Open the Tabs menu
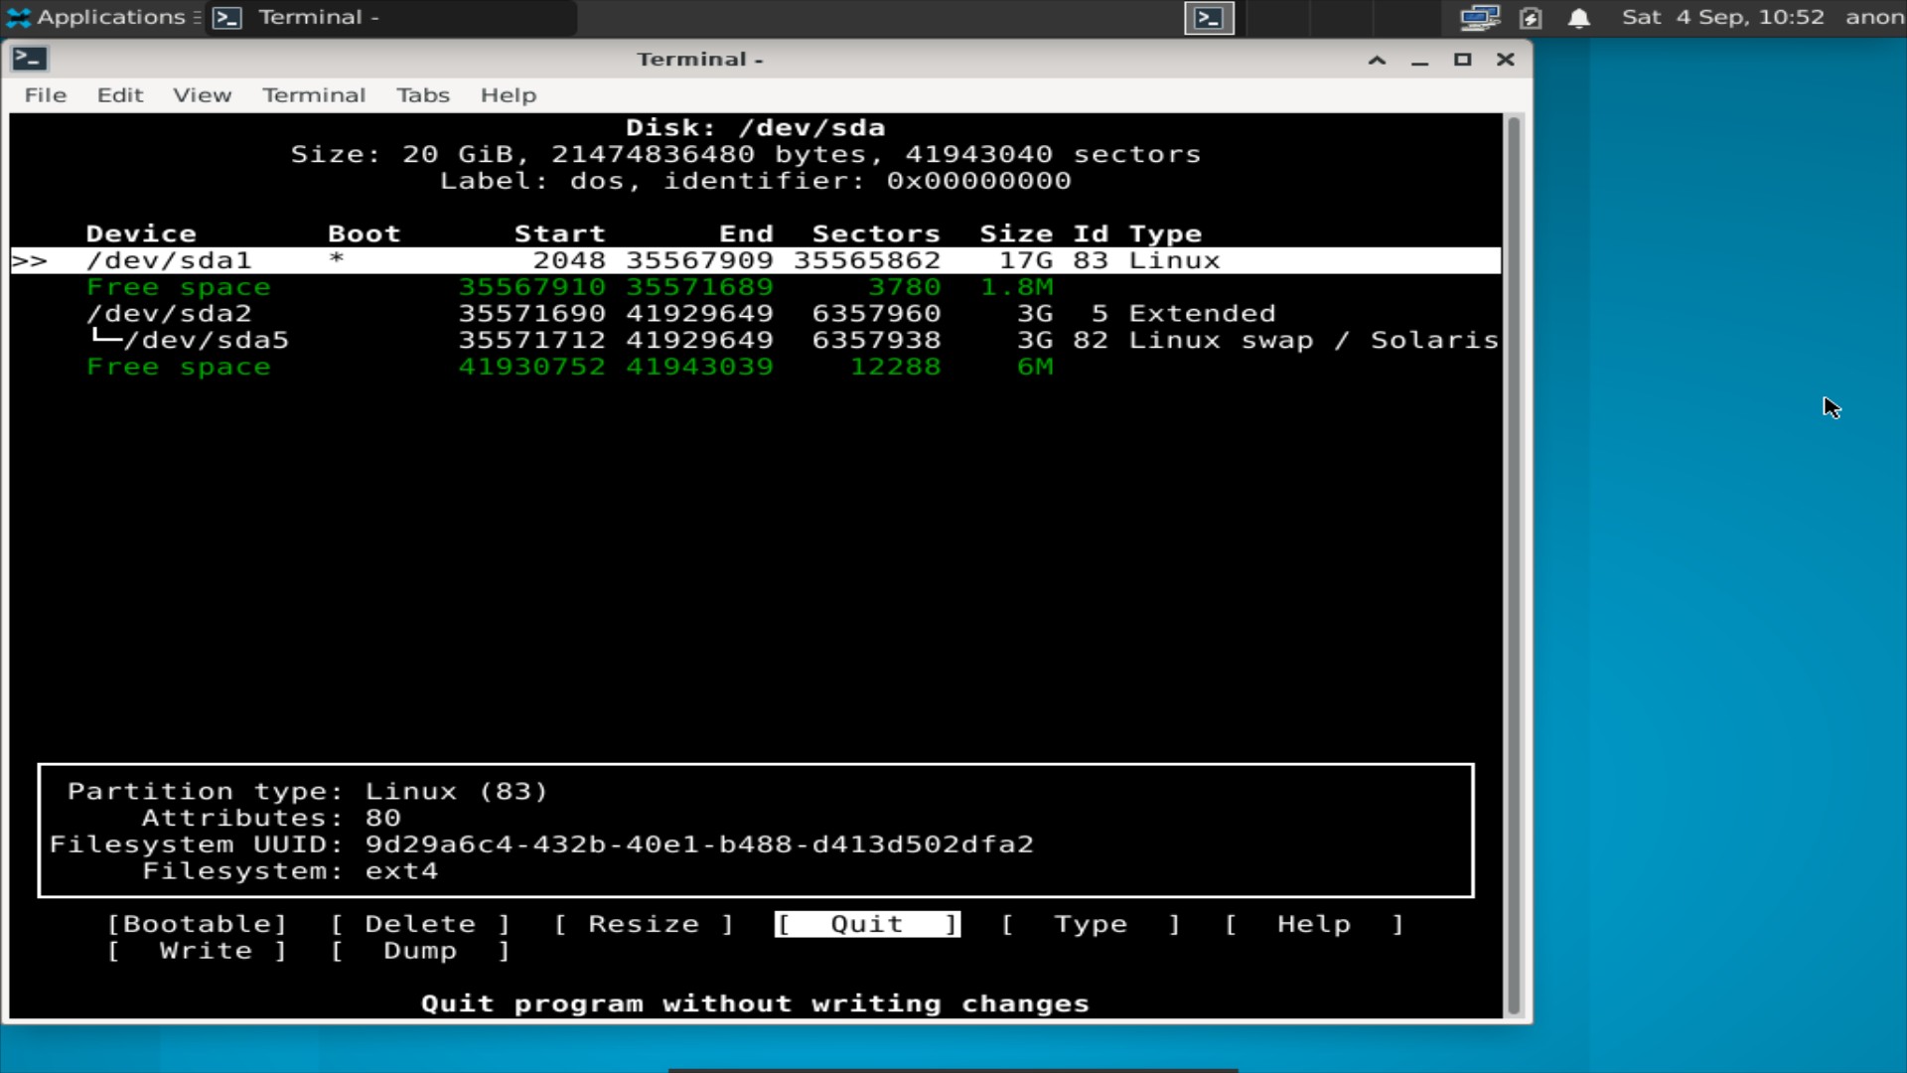The image size is (1907, 1073). point(423,94)
